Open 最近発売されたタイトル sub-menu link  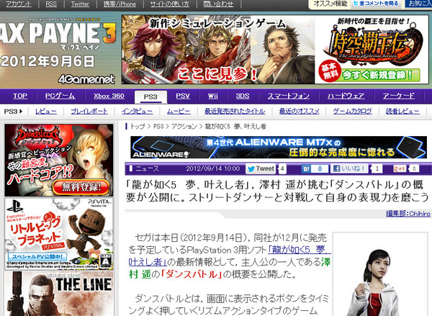point(235,112)
